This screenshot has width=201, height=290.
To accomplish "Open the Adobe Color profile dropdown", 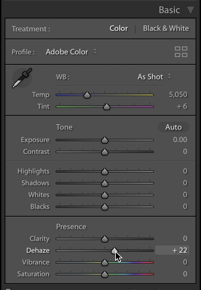I will [x=71, y=52].
